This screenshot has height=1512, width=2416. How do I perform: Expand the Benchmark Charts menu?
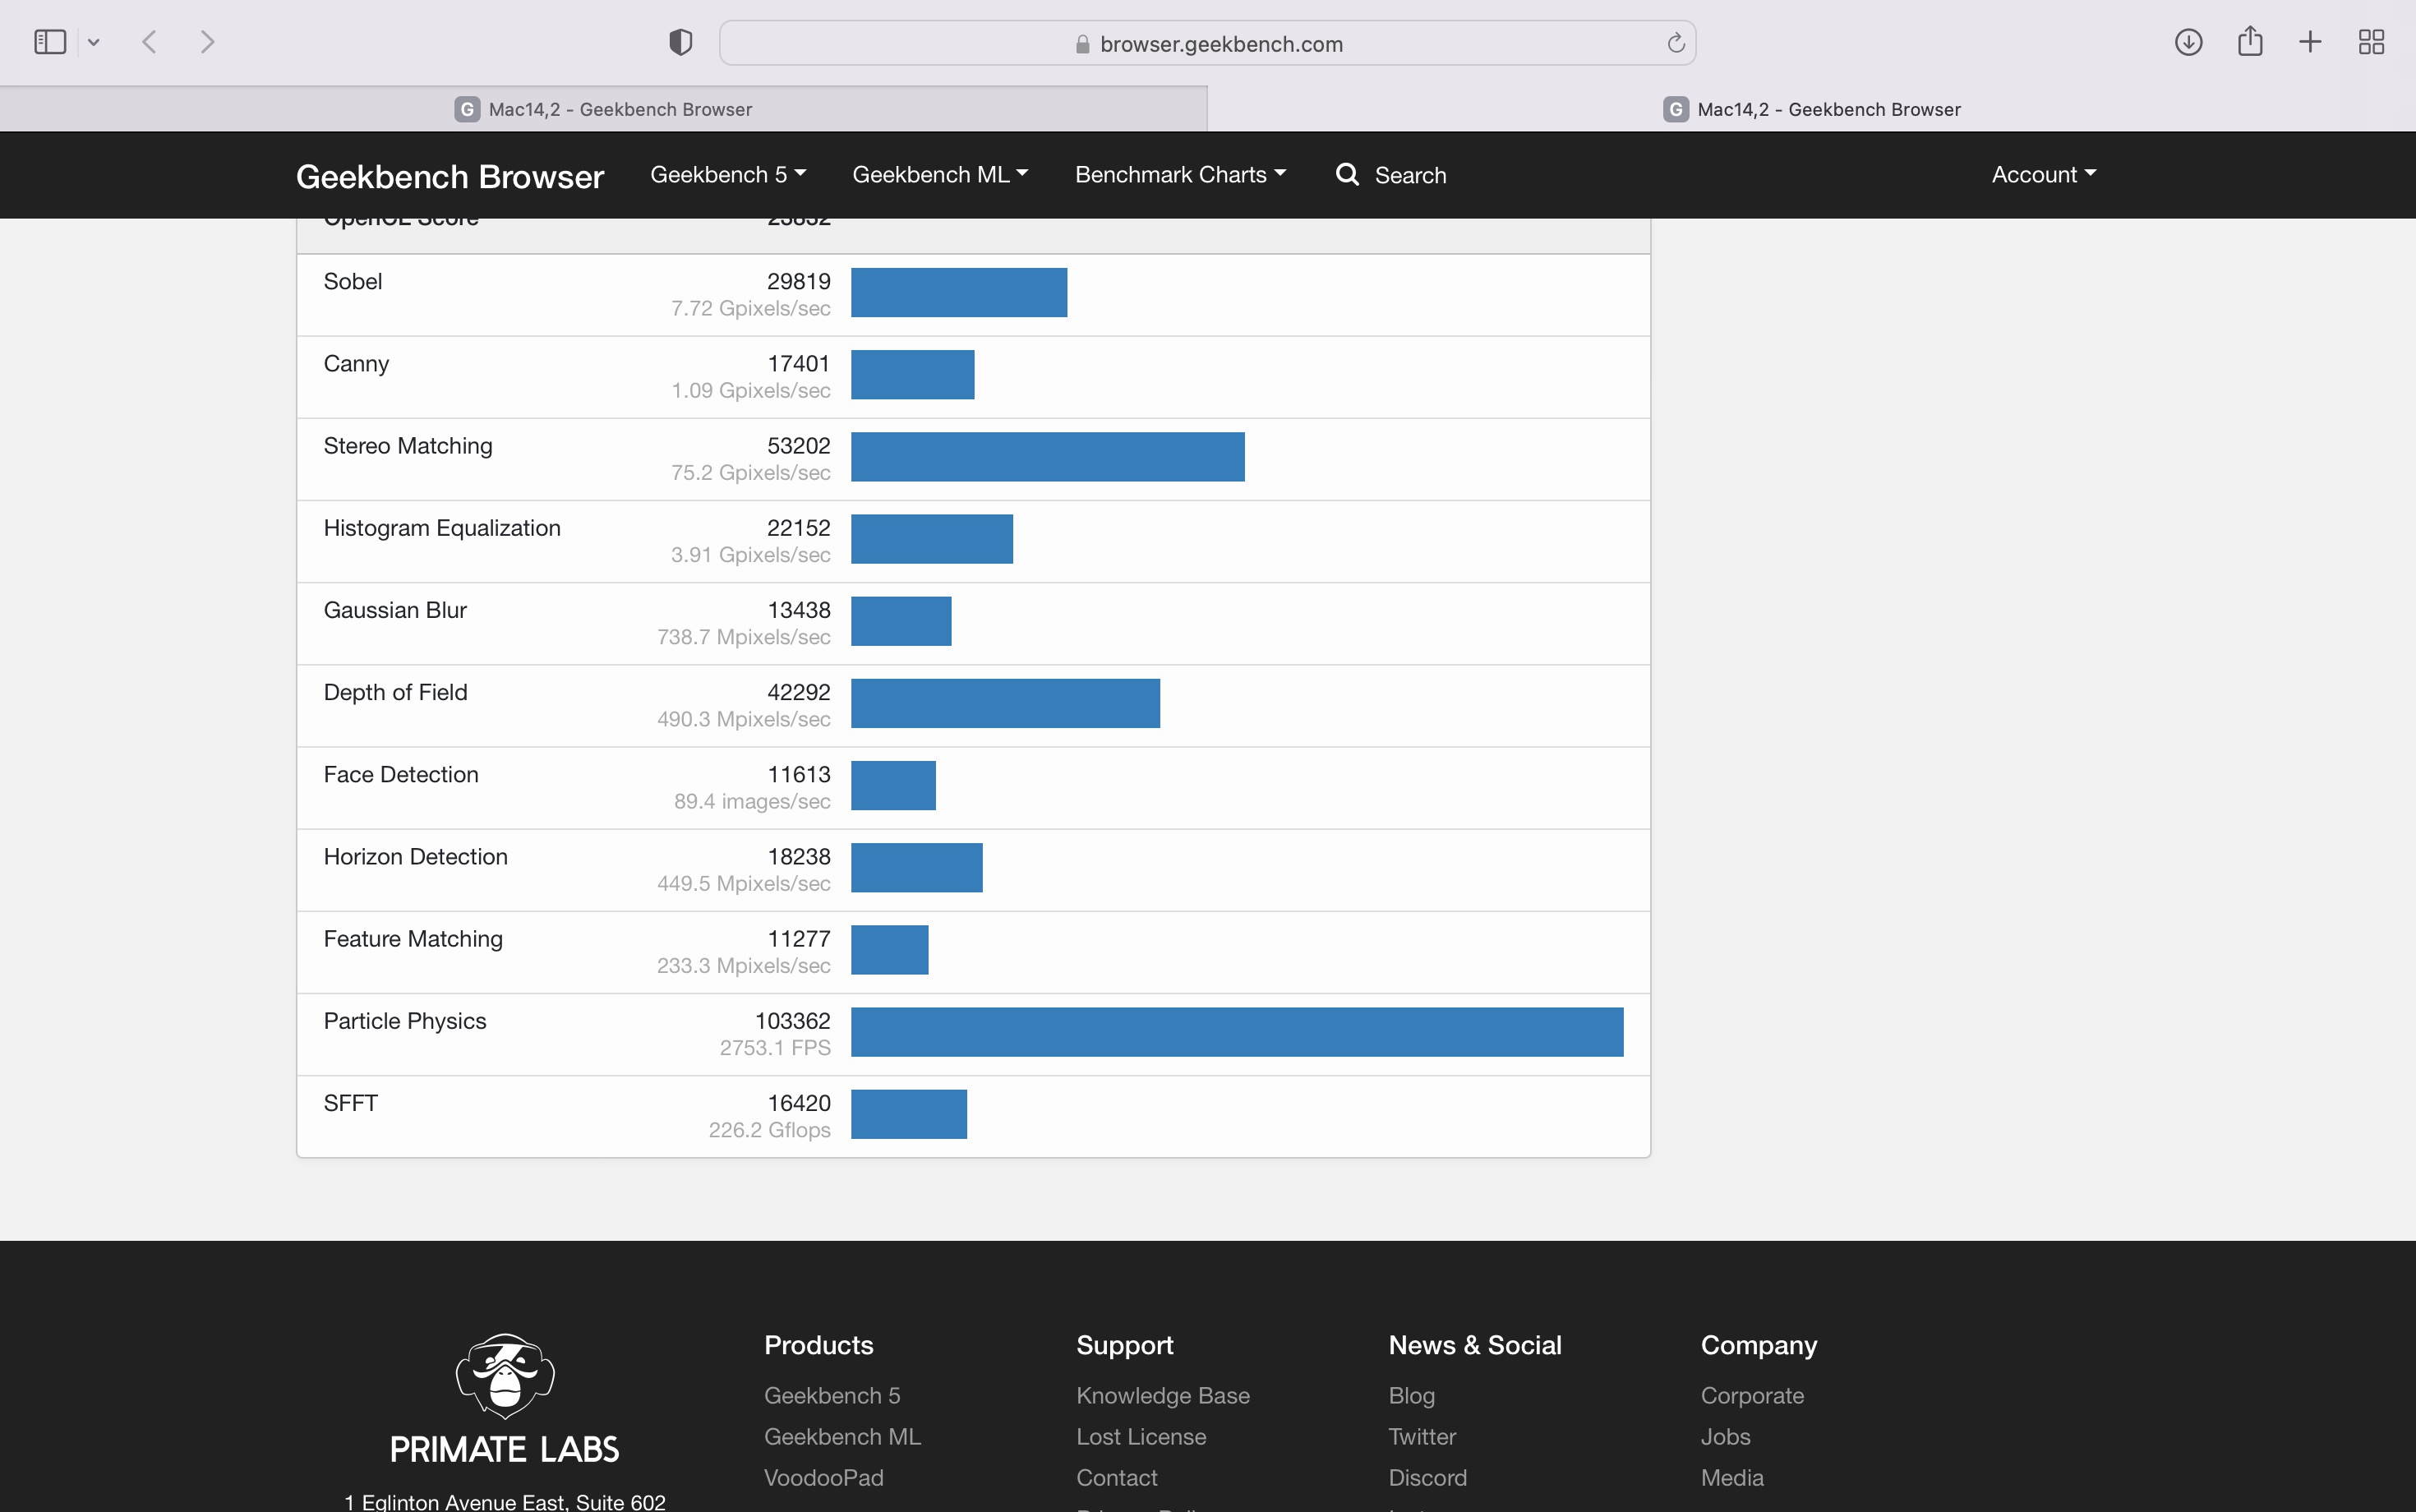tap(1181, 175)
